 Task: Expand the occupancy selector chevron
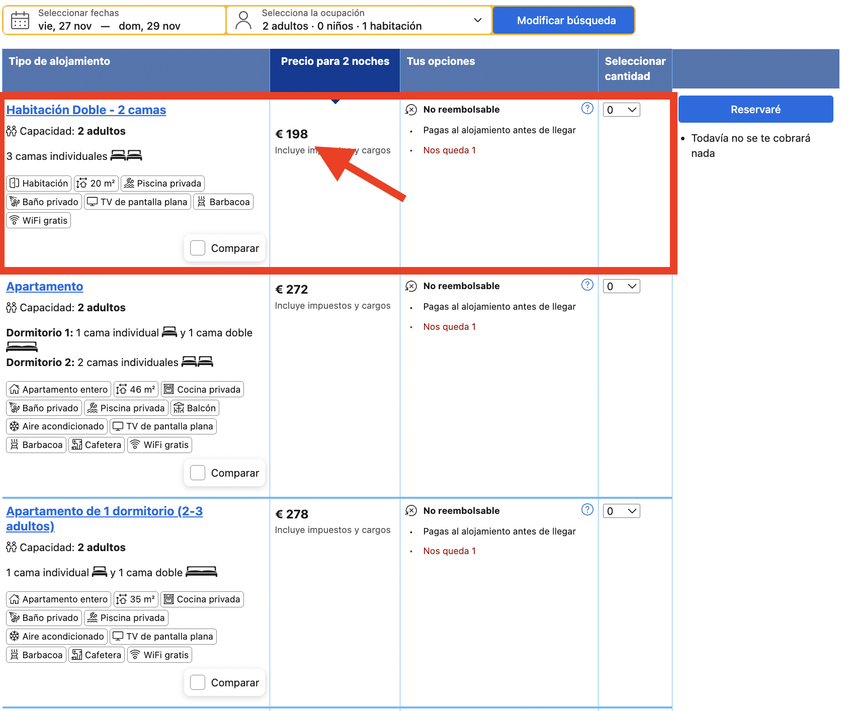click(478, 20)
